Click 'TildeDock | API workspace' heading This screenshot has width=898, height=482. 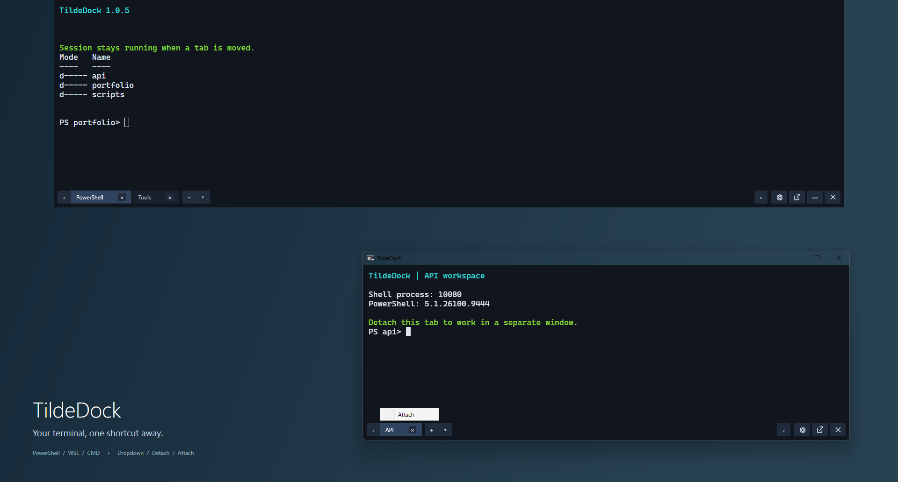pos(427,276)
